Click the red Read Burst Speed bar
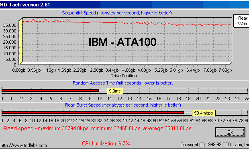This screenshot has width=249, height=149. pos(93,113)
